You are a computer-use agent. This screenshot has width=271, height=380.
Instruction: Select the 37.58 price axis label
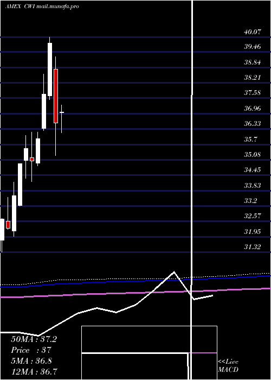point(253,93)
